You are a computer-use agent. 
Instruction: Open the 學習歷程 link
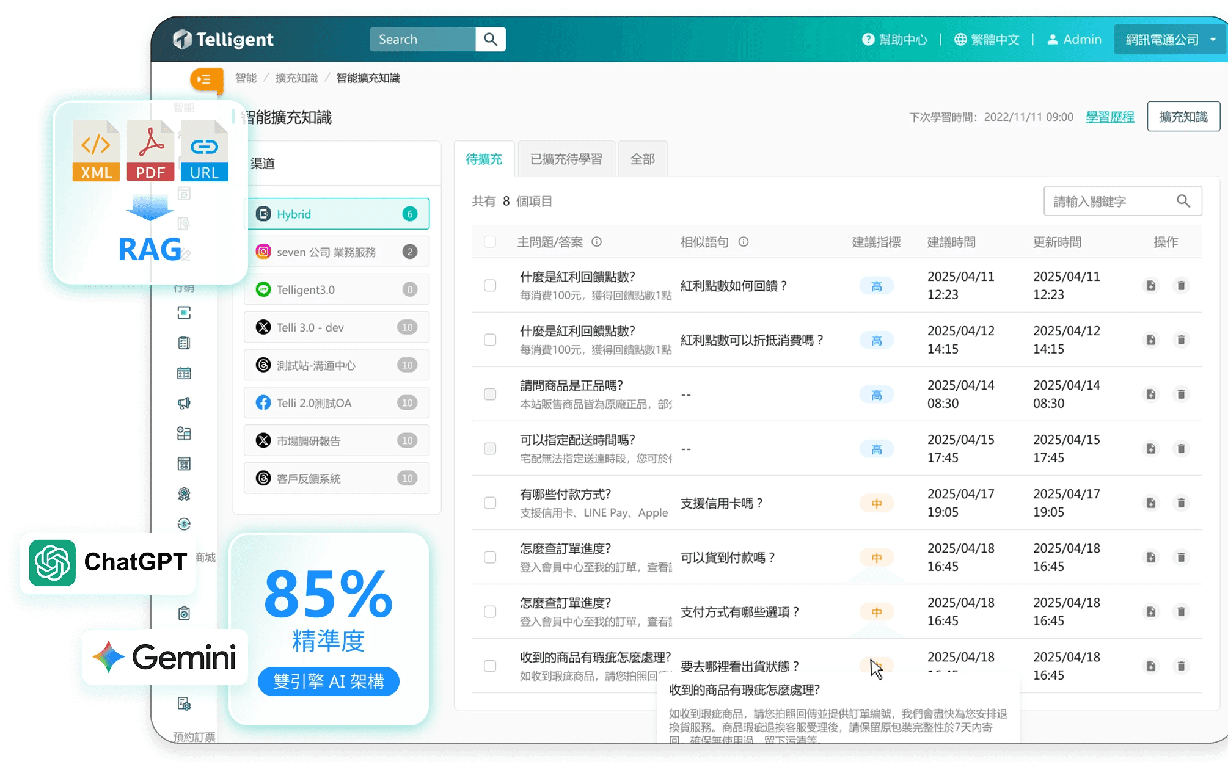click(1109, 117)
